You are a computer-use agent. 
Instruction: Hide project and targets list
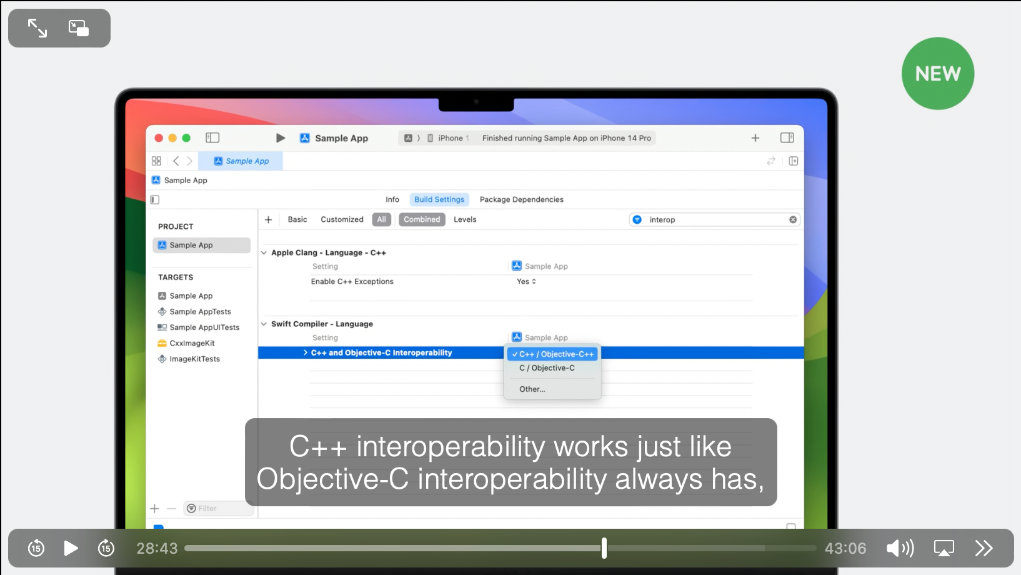[155, 199]
